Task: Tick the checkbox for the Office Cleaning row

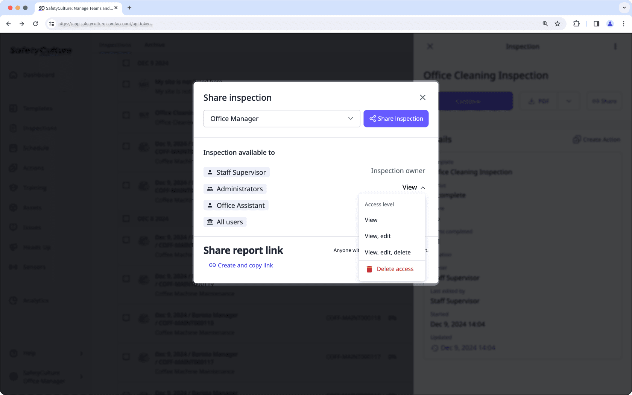Action: click(x=126, y=115)
